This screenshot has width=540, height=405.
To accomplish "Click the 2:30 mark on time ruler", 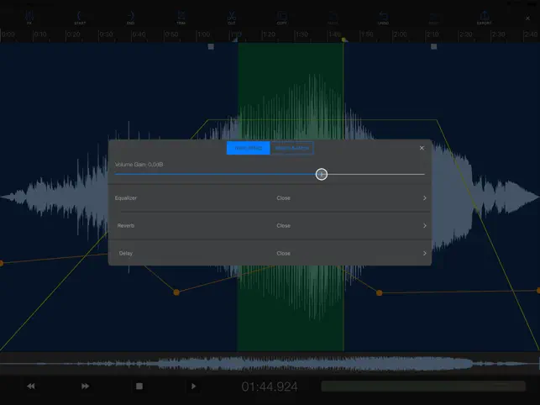I will 498,34.
